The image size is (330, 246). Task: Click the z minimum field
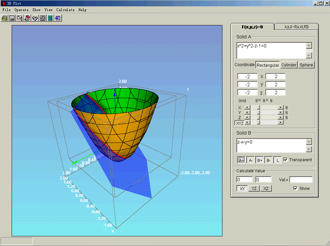click(x=247, y=92)
